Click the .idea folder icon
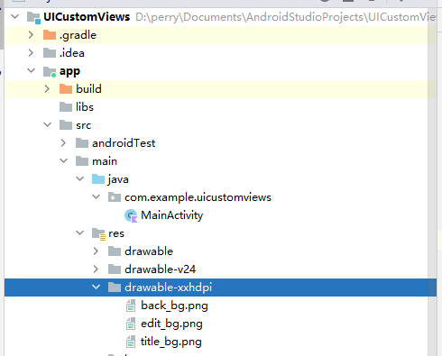The width and height of the screenshot is (442, 356). pos(50,53)
